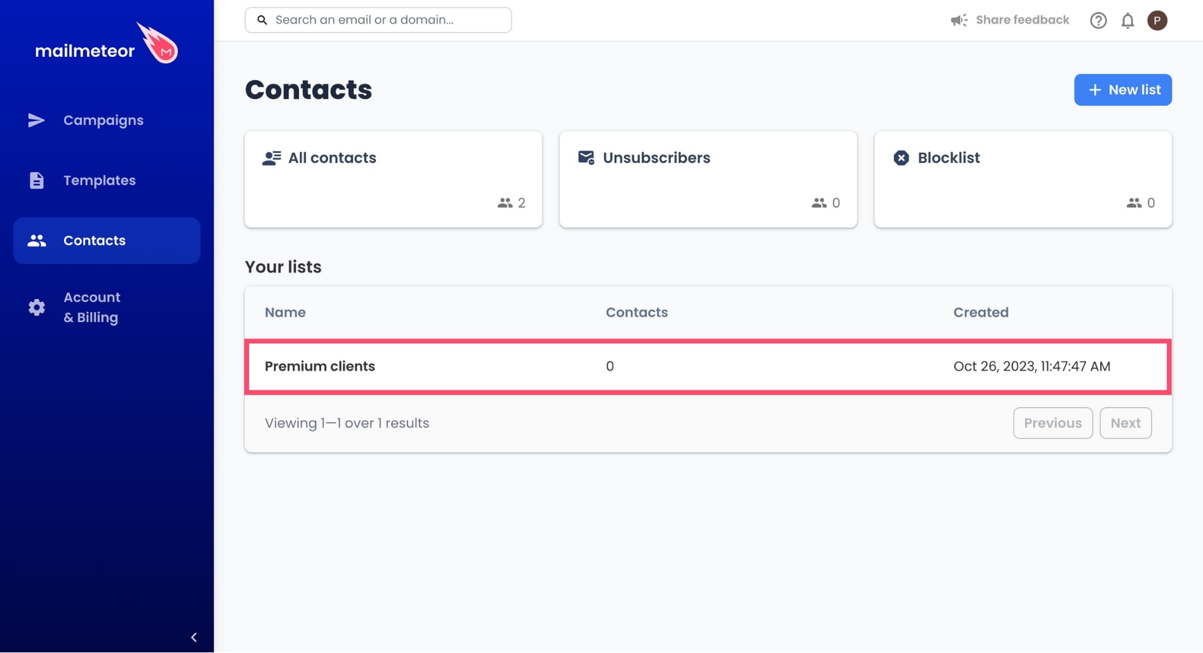Screen dimensions: 1203x653
Task: Collapse the sidebar with the chevron
Action: [194, 637]
